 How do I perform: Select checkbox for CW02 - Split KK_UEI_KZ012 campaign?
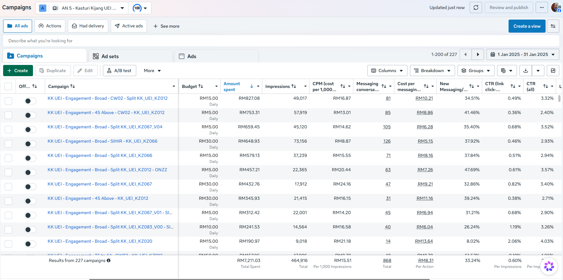tap(8, 101)
